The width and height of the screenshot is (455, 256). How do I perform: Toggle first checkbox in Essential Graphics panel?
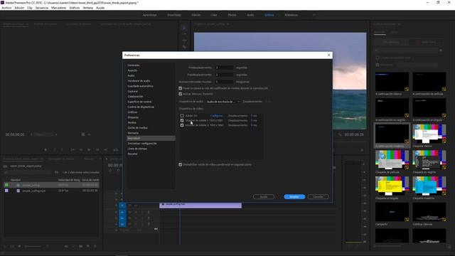click(x=378, y=58)
